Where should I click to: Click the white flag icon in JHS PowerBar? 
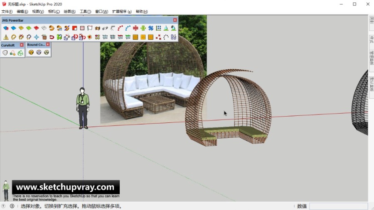pyautogui.click(x=90, y=28)
